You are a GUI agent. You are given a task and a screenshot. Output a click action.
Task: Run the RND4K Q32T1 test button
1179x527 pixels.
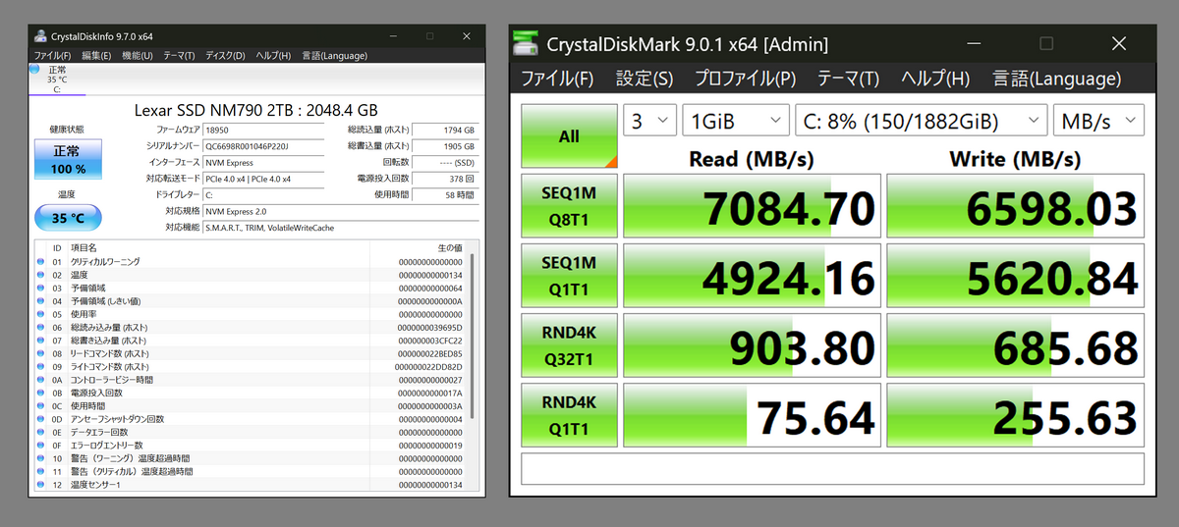(x=569, y=345)
